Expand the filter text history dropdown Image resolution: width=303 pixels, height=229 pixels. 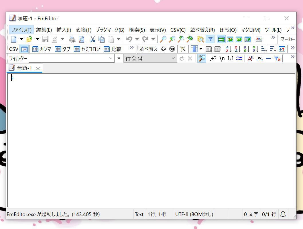(x=111, y=59)
